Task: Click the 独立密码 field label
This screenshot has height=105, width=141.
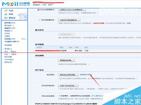Action: pyautogui.click(x=51, y=75)
